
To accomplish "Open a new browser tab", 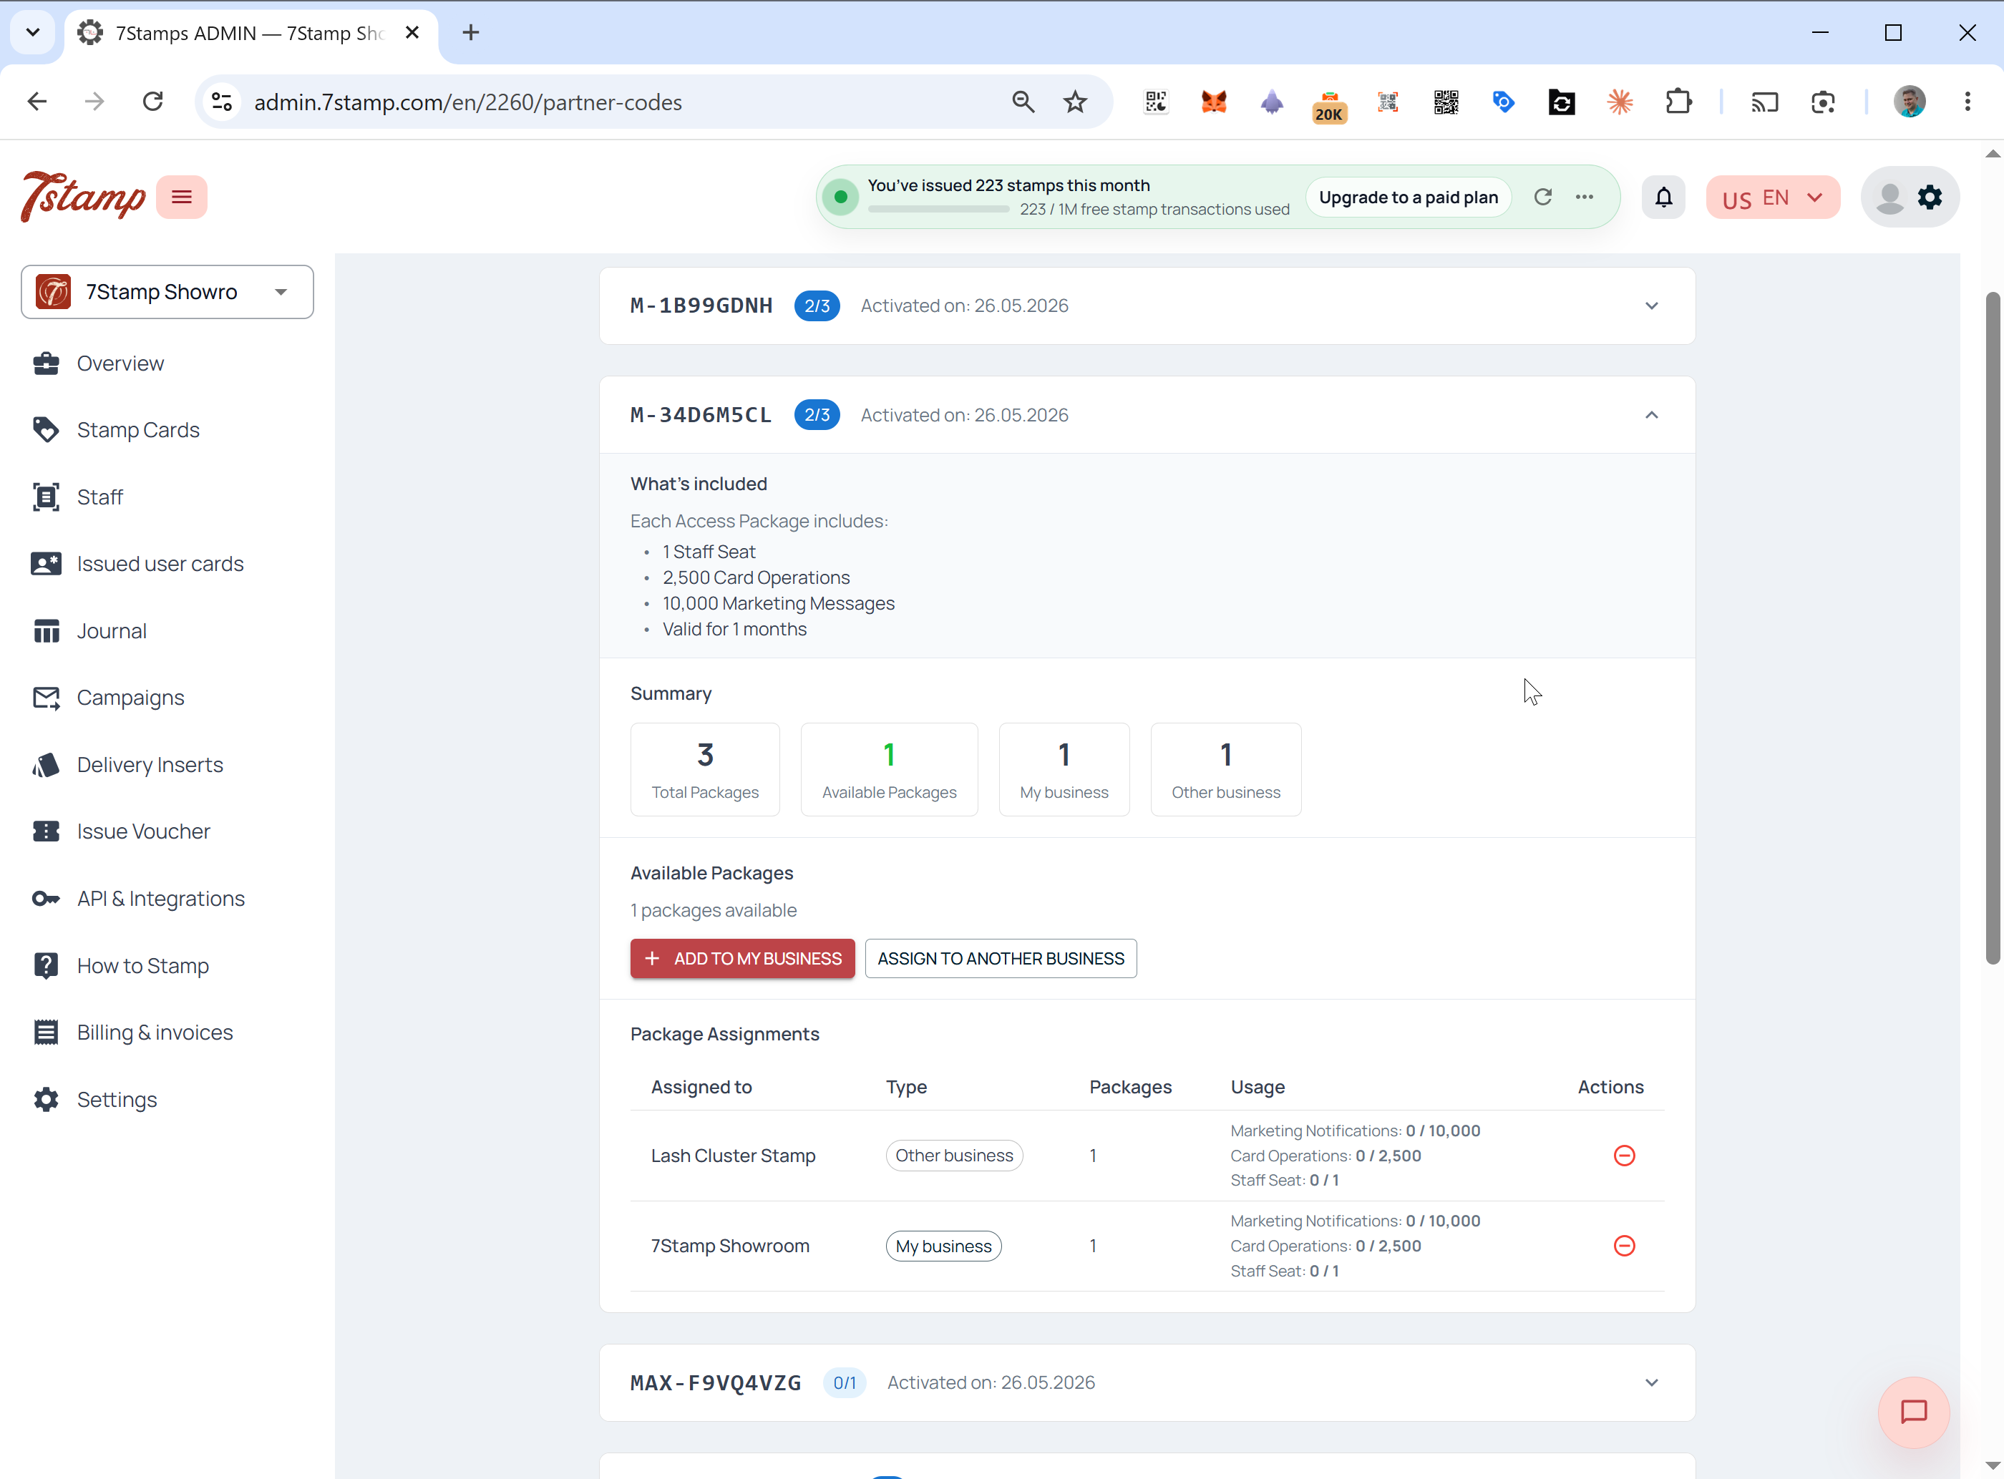I will coord(470,33).
